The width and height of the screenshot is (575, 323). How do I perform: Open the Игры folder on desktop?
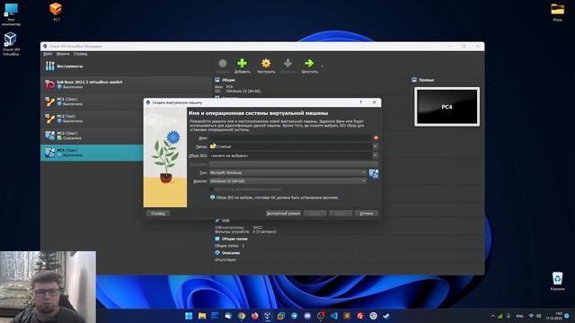(557, 12)
